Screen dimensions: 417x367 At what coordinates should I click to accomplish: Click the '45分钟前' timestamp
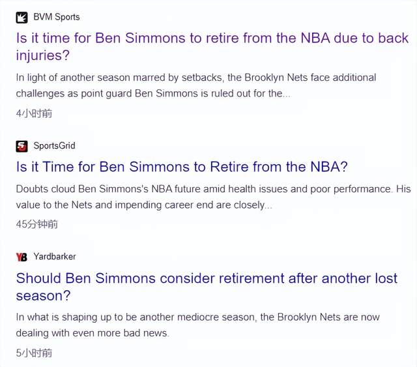pyautogui.click(x=36, y=224)
